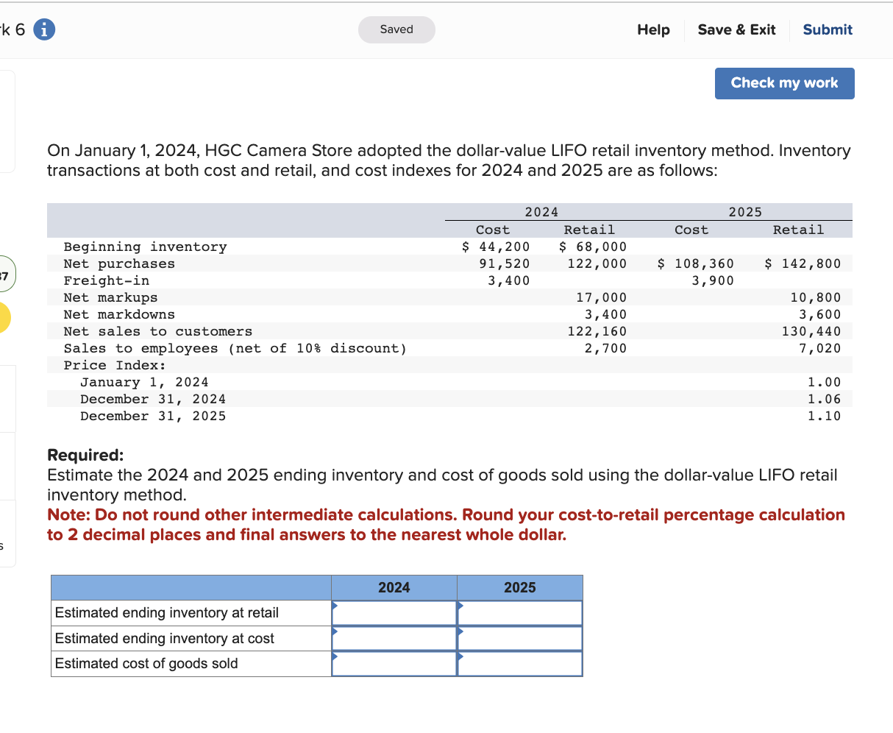Click the 'Net markdowns' row label
This screenshot has height=733, width=893.
[119, 314]
